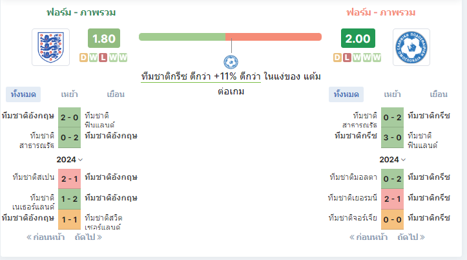Image resolution: width=467 pixels, height=260 pixels.
Task: Expand the 2024 dropdown under England results
Action: point(69,160)
